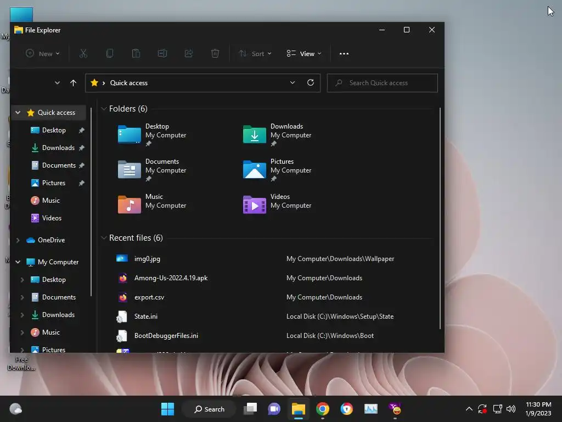Expand the address bar history dropdown

(293, 82)
